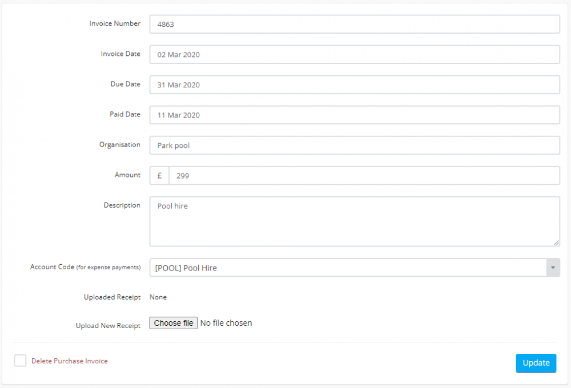Click the Uploaded Receipt None text
571x388 pixels.
[x=158, y=297]
